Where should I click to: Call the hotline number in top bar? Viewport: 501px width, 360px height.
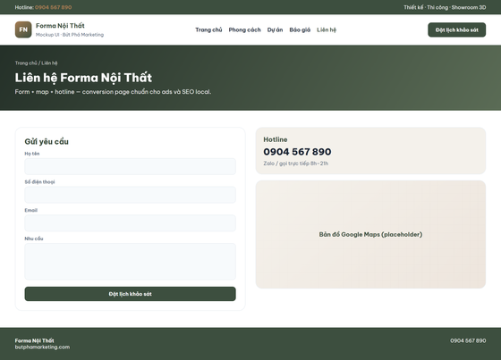coord(54,7)
